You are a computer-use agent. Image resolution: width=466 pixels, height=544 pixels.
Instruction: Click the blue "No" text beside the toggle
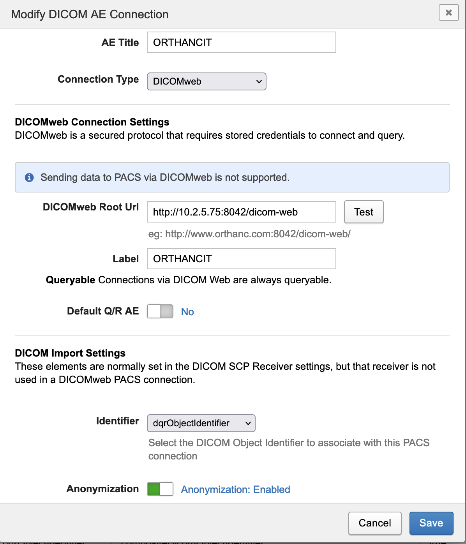187,312
